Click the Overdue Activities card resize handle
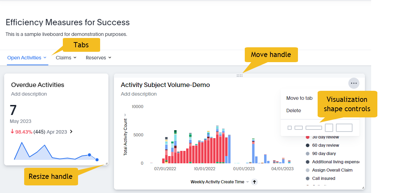This screenshot has height=193, width=396. (x=106, y=163)
